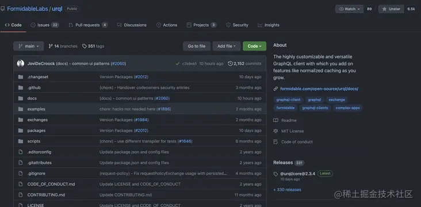View the + 330 releases link

(287, 190)
